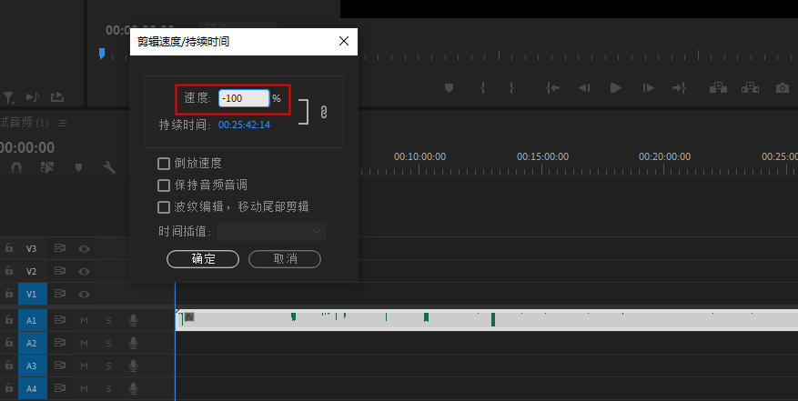Toggle sync lock on A1
798x401 pixels.
60,320
